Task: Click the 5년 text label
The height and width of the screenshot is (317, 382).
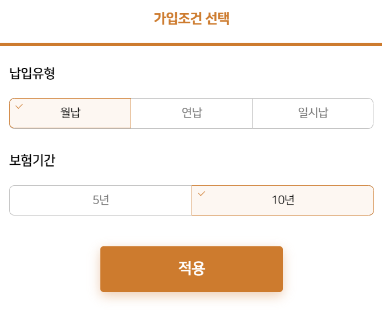Action: pos(101,200)
